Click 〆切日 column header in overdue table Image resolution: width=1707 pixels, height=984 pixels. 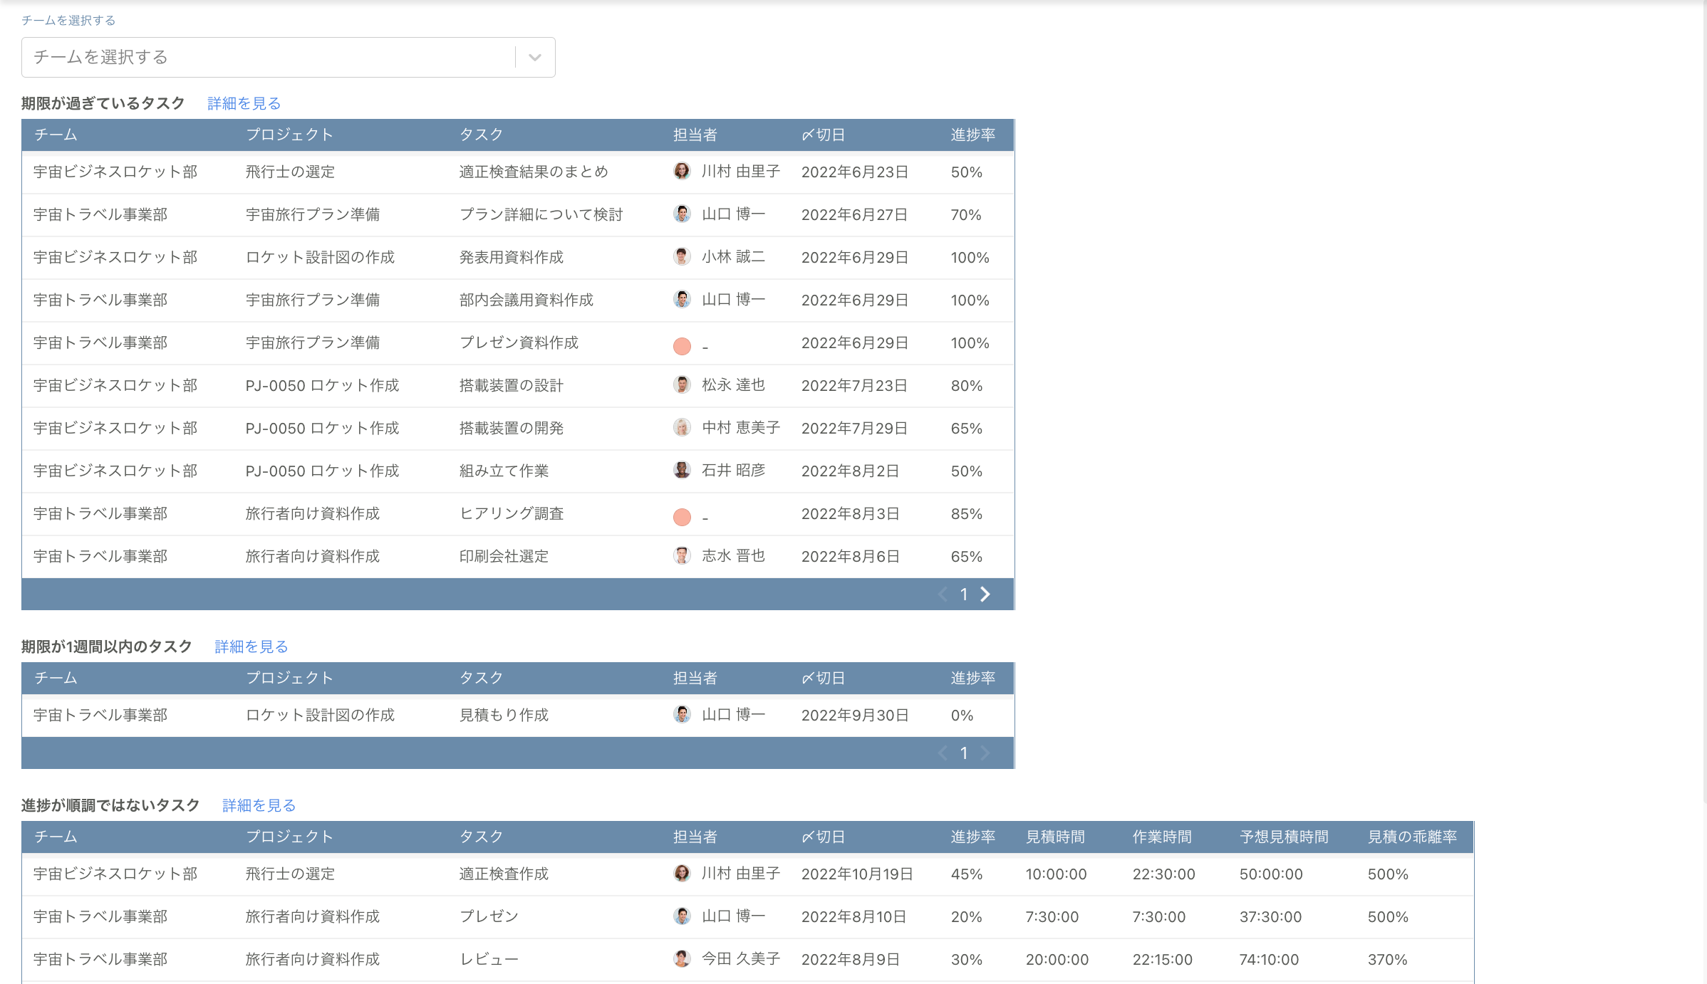823,135
